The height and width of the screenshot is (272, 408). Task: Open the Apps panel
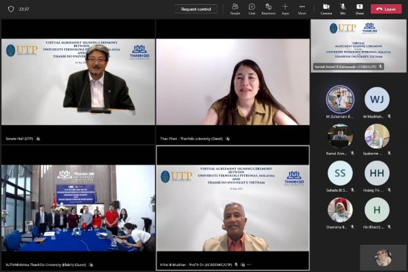click(285, 8)
